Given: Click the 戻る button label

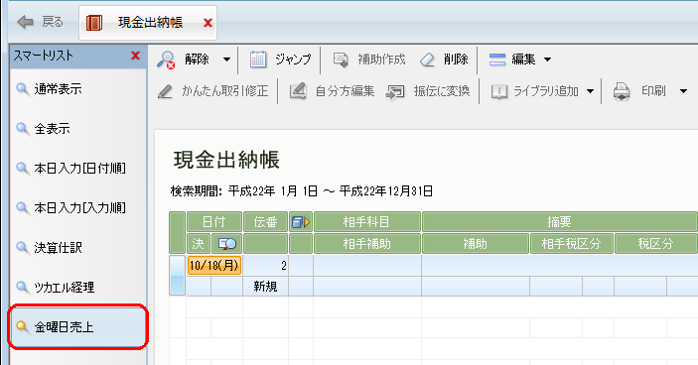Looking at the screenshot, I should tap(53, 22).
